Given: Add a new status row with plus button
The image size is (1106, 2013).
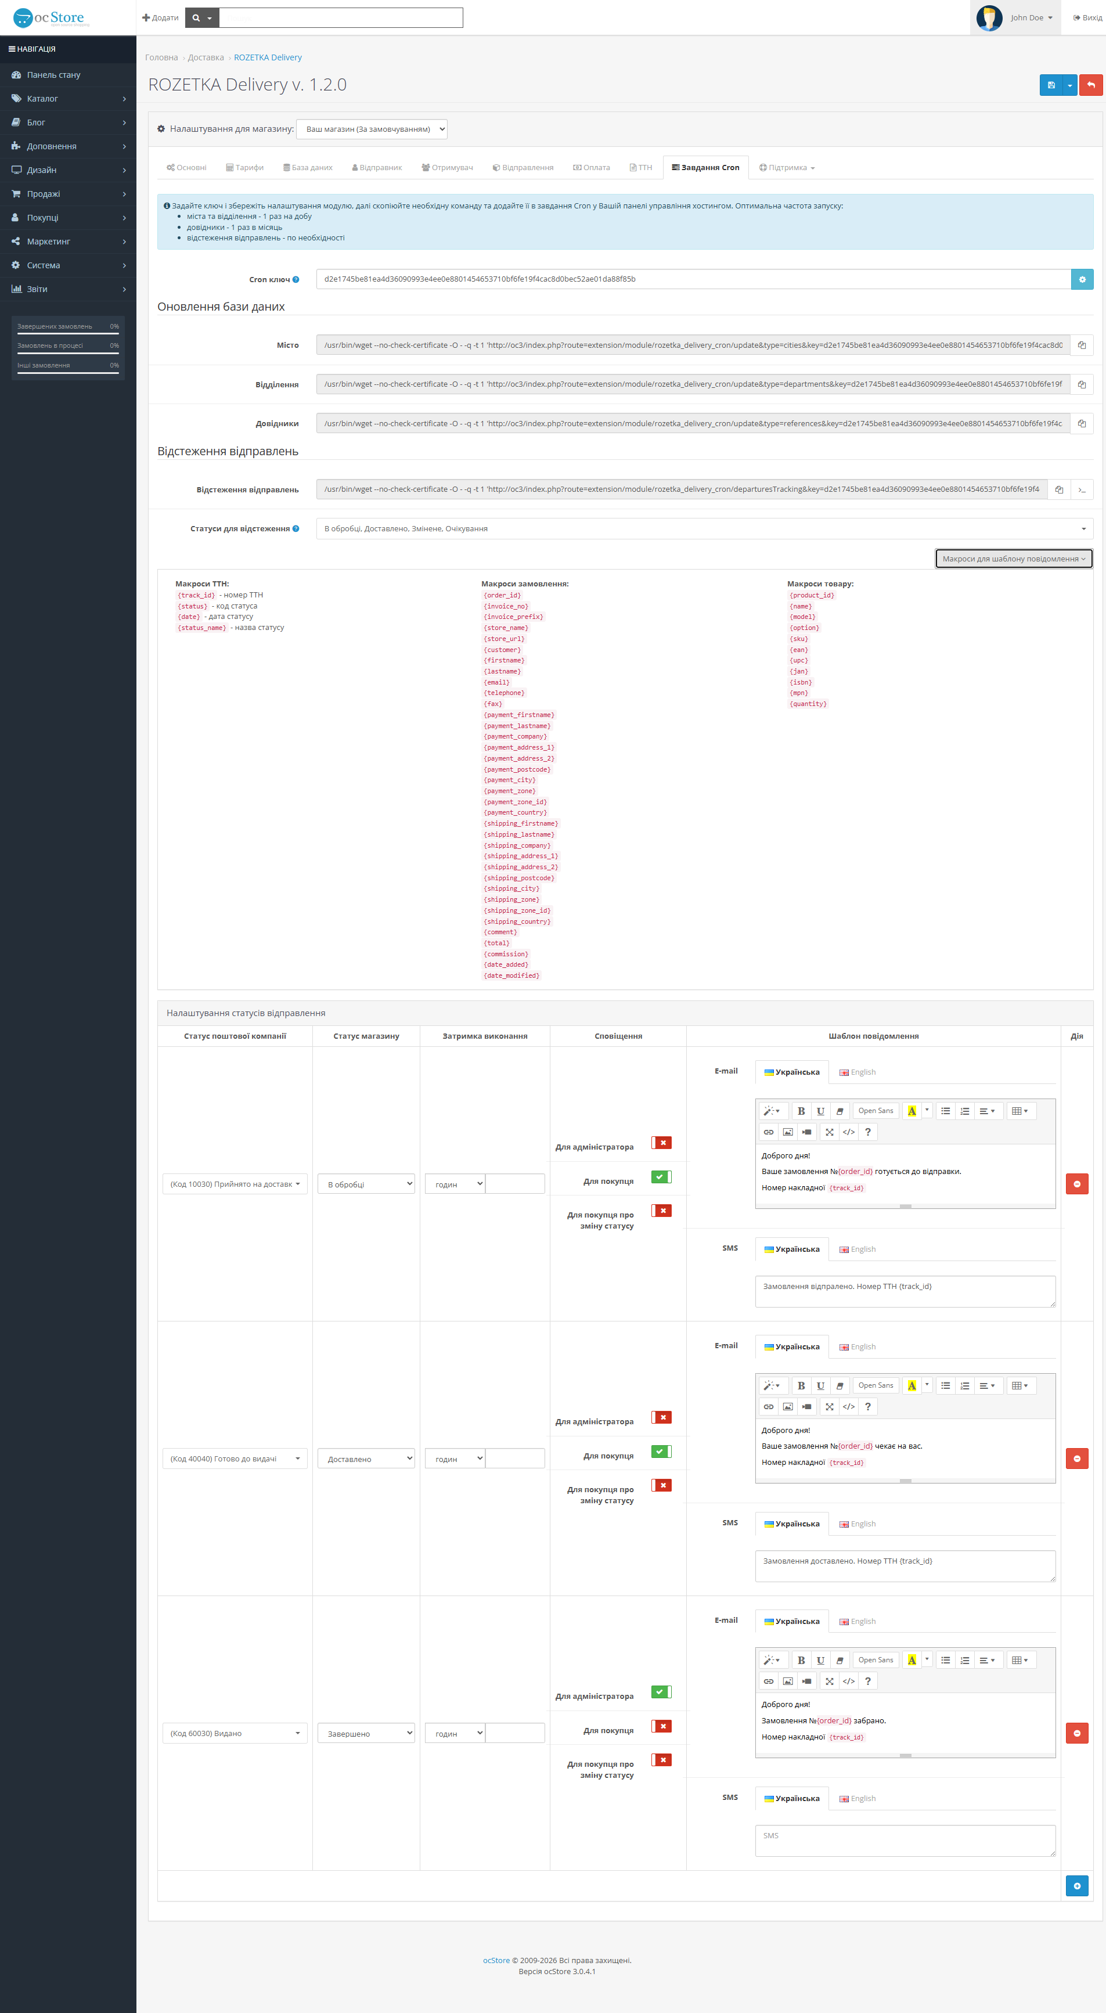Looking at the screenshot, I should 1077,1886.
